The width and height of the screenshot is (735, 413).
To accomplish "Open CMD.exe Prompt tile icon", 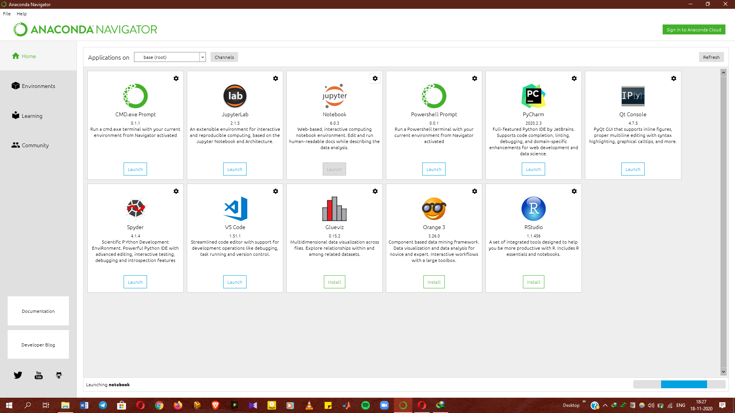I will (x=135, y=96).
